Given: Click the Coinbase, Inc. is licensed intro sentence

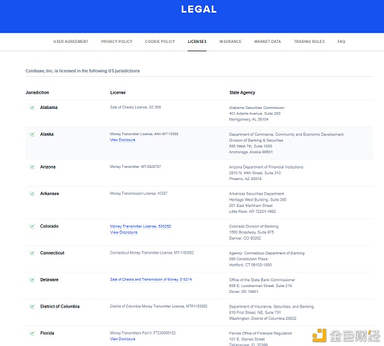Looking at the screenshot, I should [x=83, y=71].
